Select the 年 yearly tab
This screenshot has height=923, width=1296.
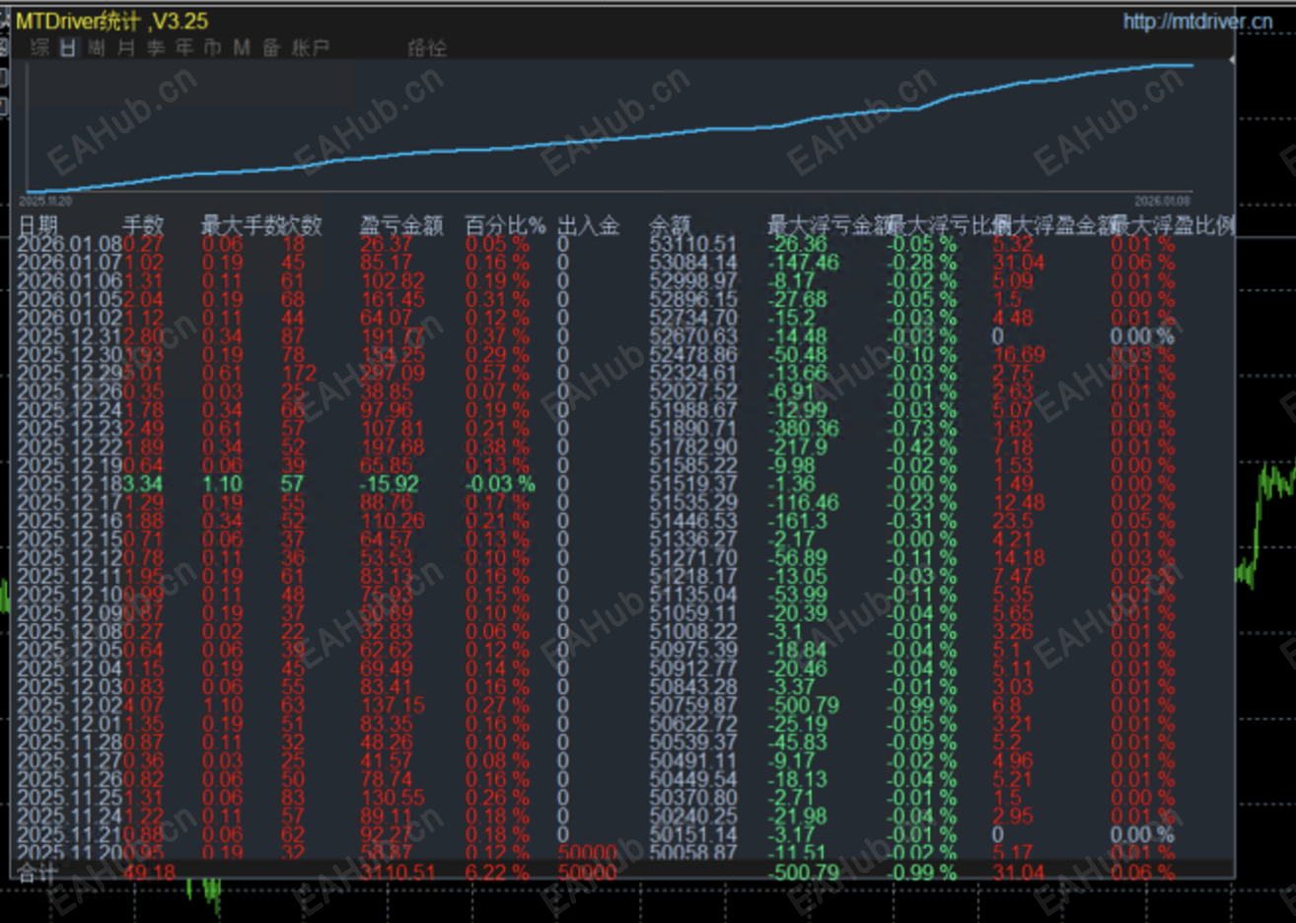click(x=183, y=47)
